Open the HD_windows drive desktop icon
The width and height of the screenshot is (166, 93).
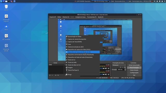(x=6, y=37)
